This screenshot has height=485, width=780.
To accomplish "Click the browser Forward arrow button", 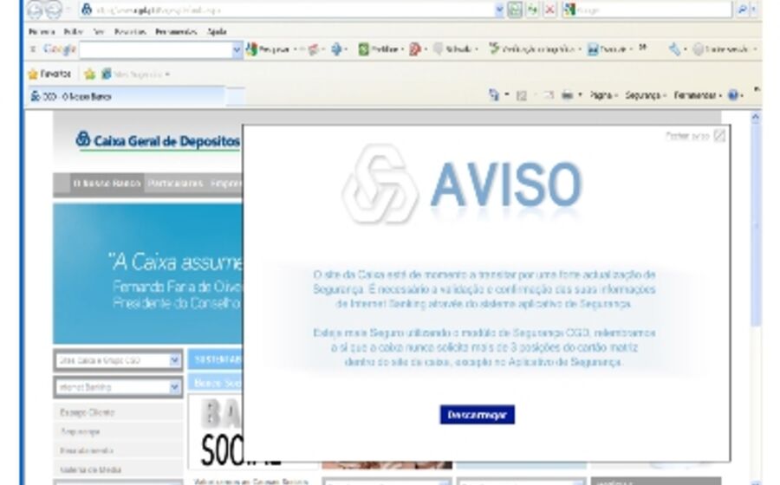I will pos(53,10).
